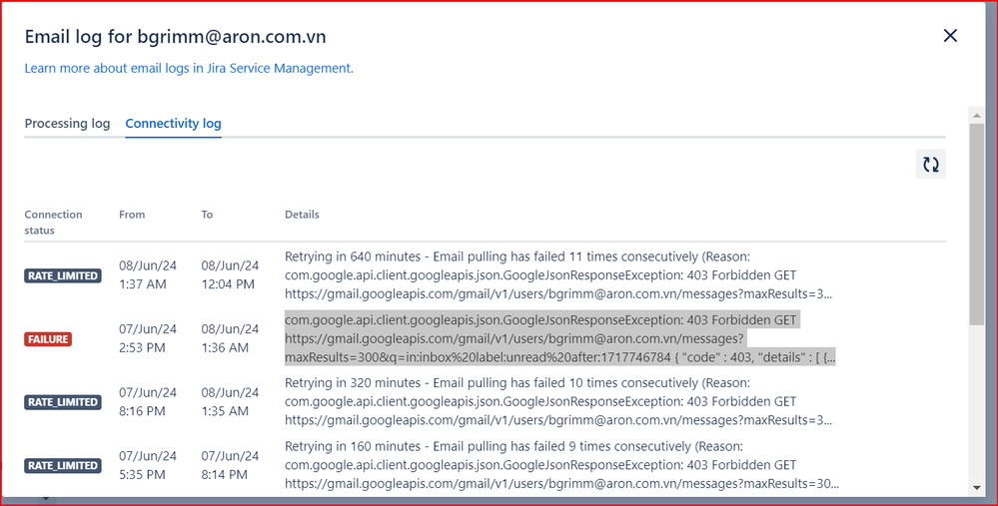Refresh the connectivity log
This screenshot has height=506, width=998.
[x=930, y=165]
